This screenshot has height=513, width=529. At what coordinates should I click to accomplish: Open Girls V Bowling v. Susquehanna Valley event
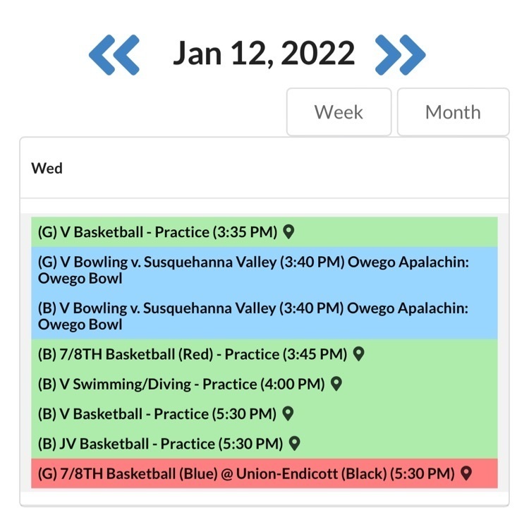254,270
